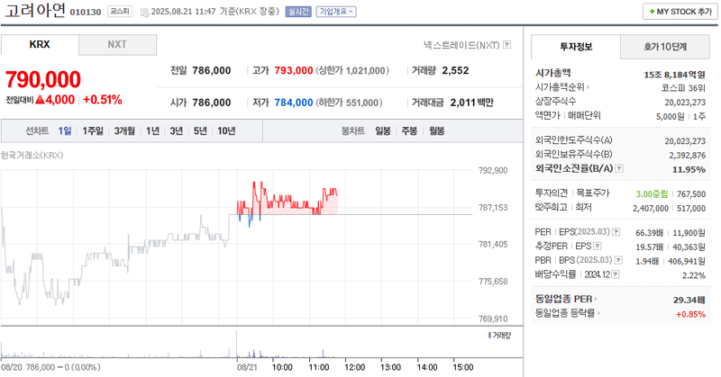
Task: Click the 실시간 badge
Action: (298, 12)
